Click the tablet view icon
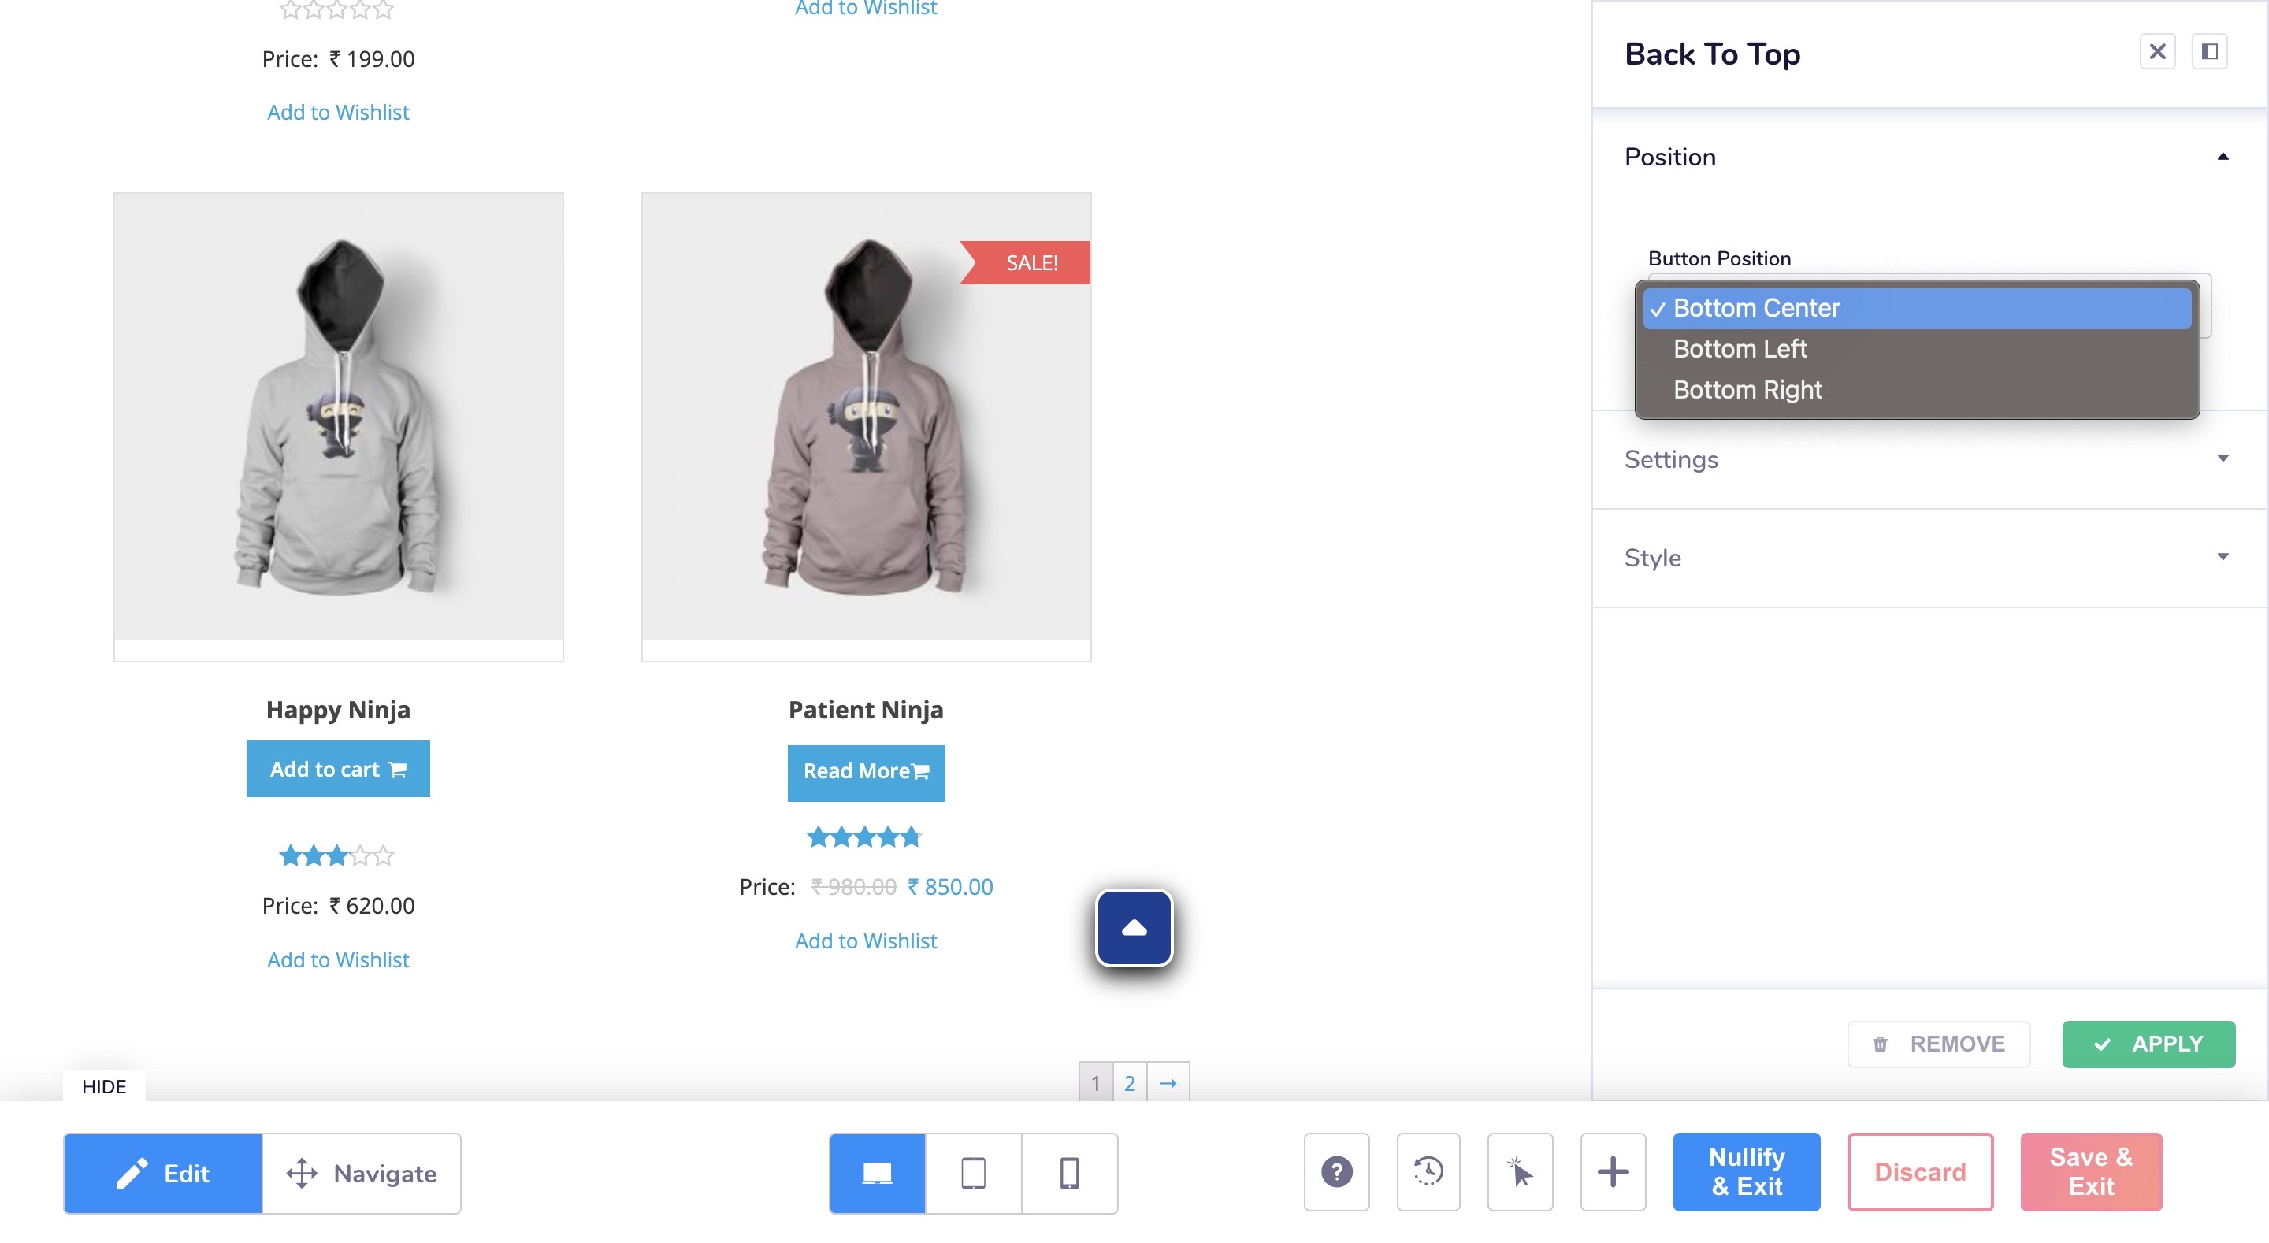Image resolution: width=2269 pixels, height=1243 pixels. coord(974,1173)
